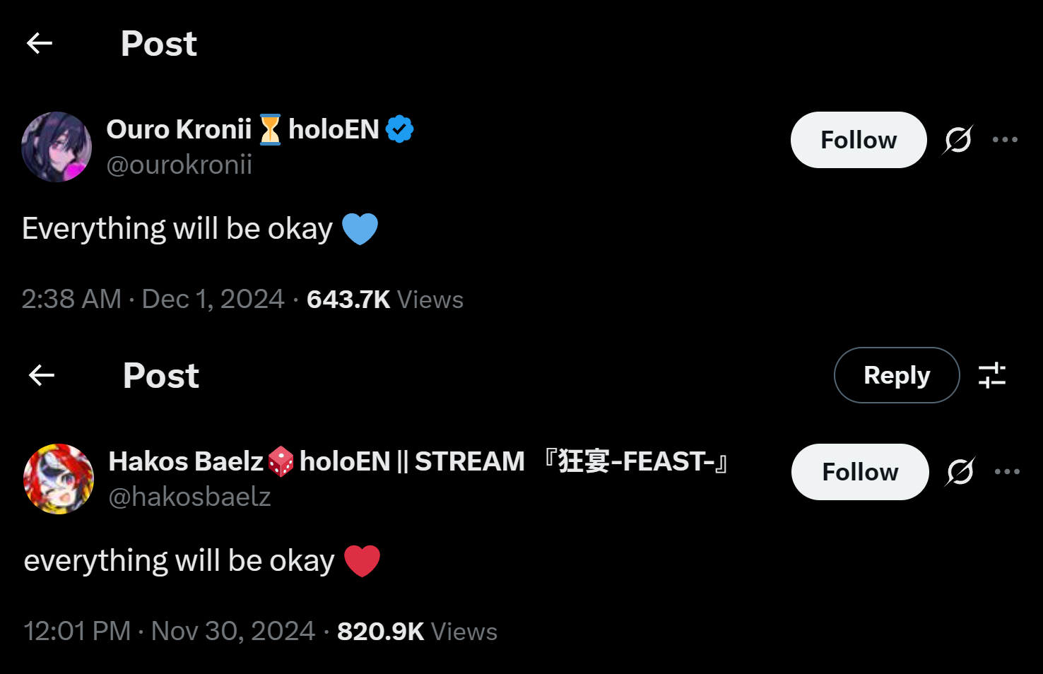Follow Hakos Baelz
Screen dimensions: 1043x674
click(x=859, y=472)
